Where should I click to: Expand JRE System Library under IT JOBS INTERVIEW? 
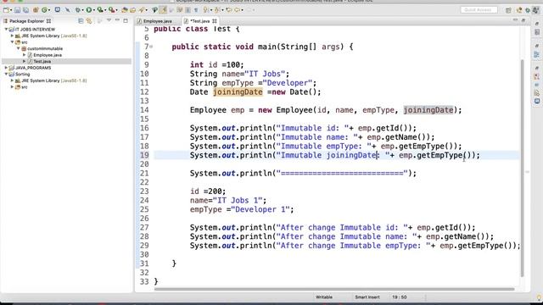pos(12,36)
